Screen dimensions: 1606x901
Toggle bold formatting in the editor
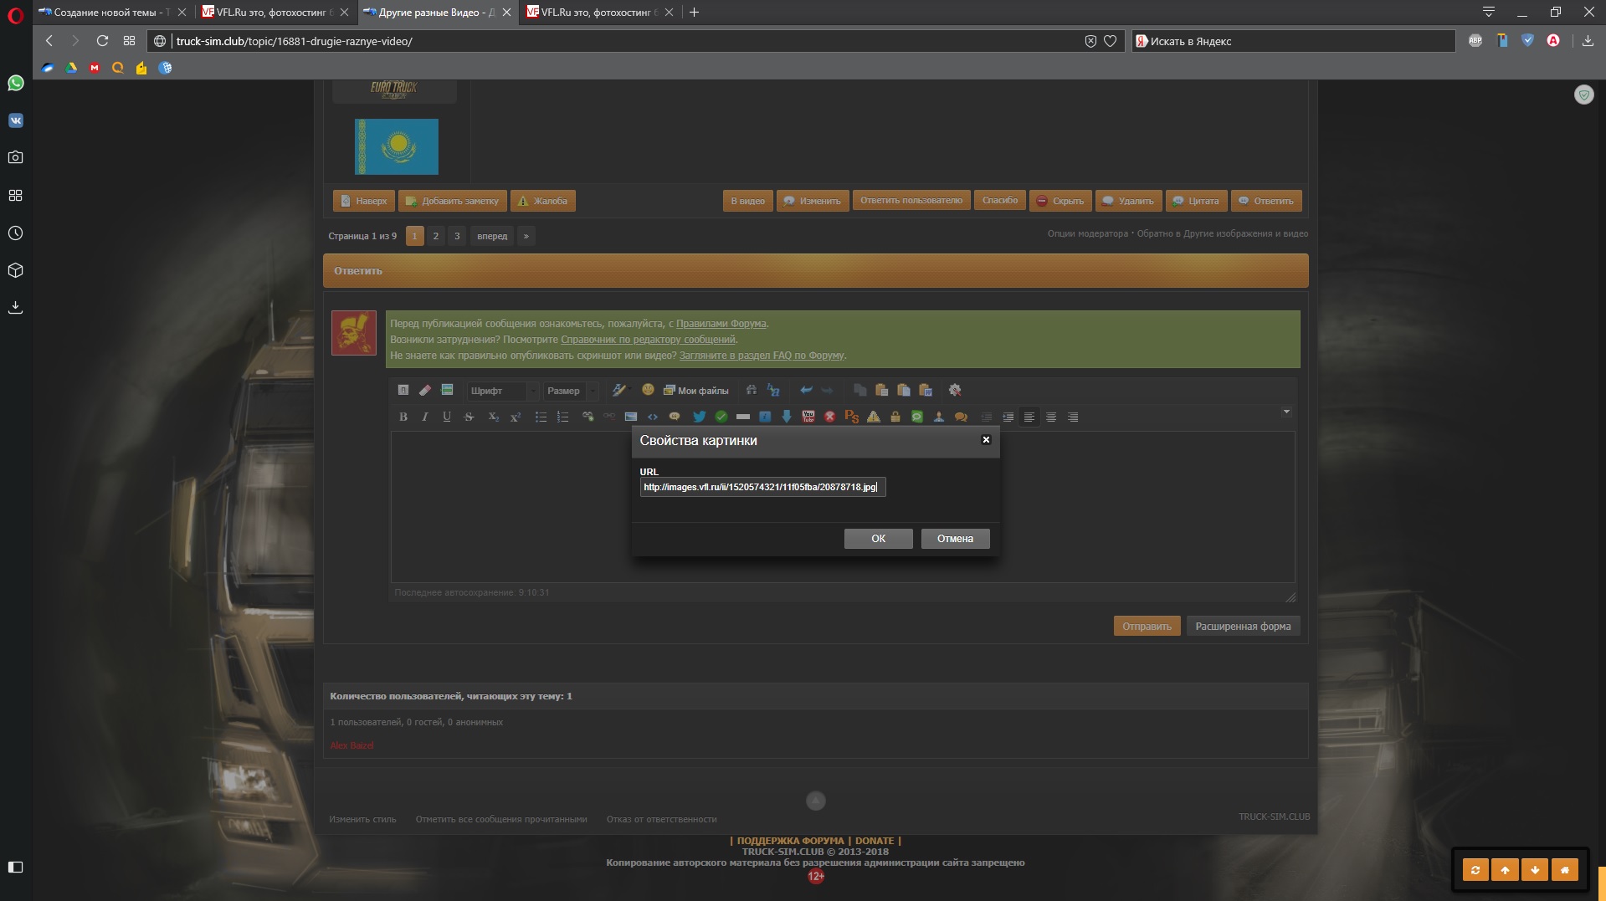coord(403,417)
